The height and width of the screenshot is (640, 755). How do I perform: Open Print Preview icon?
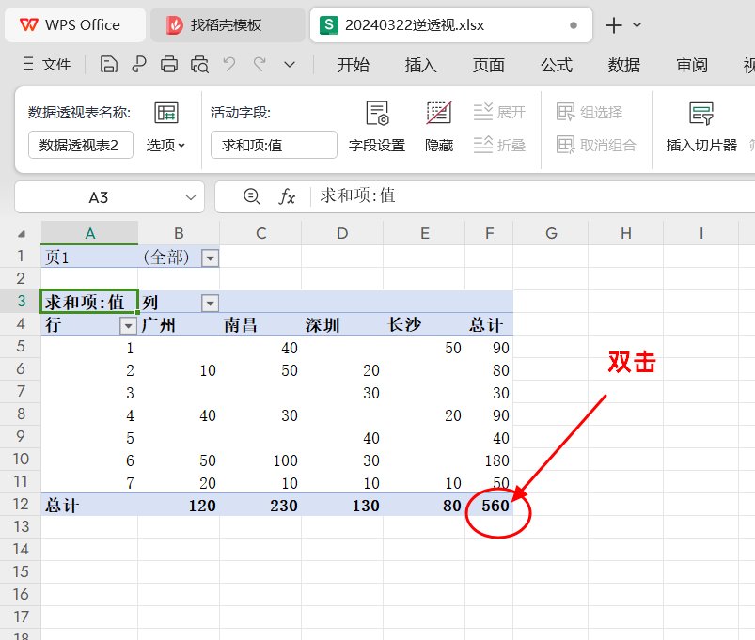pyautogui.click(x=199, y=64)
